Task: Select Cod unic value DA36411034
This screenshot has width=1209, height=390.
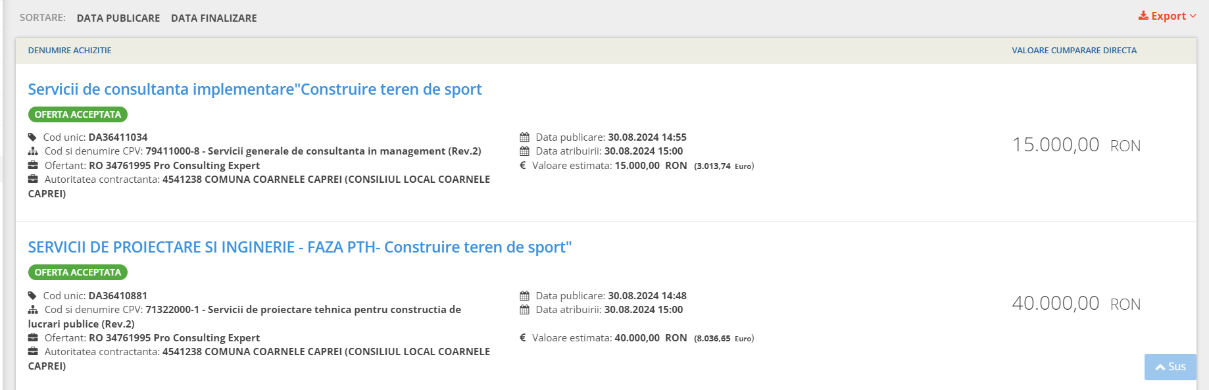Action: (118, 137)
